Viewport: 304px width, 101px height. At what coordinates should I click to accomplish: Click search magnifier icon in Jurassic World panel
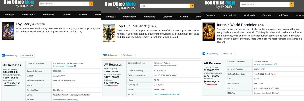[x=292, y=4]
